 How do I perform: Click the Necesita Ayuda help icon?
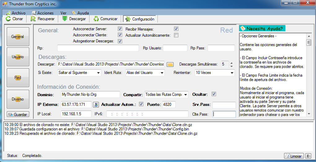(243, 28)
